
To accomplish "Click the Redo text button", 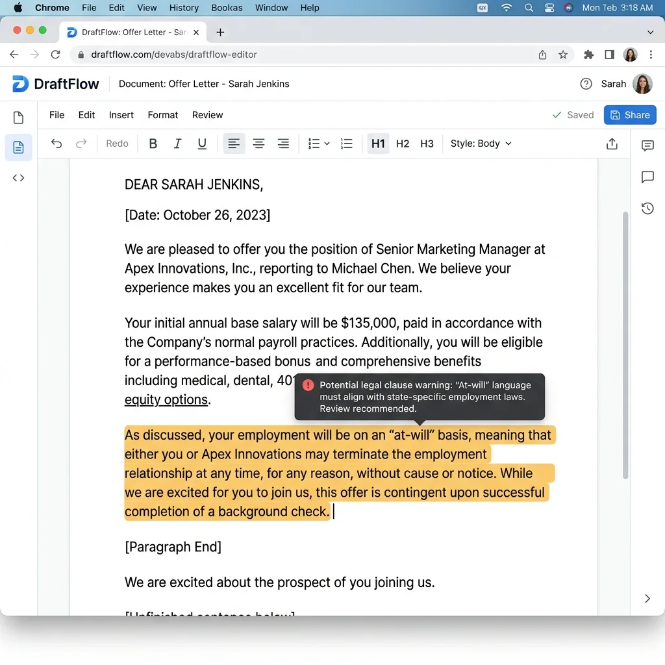I will [x=117, y=144].
